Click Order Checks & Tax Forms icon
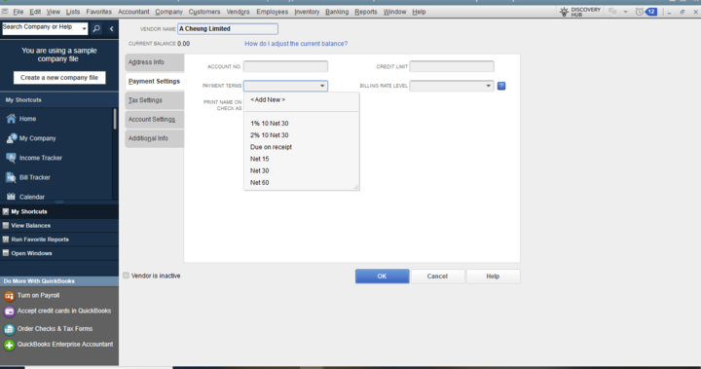Screen dimensions: 701x369 click(9, 329)
